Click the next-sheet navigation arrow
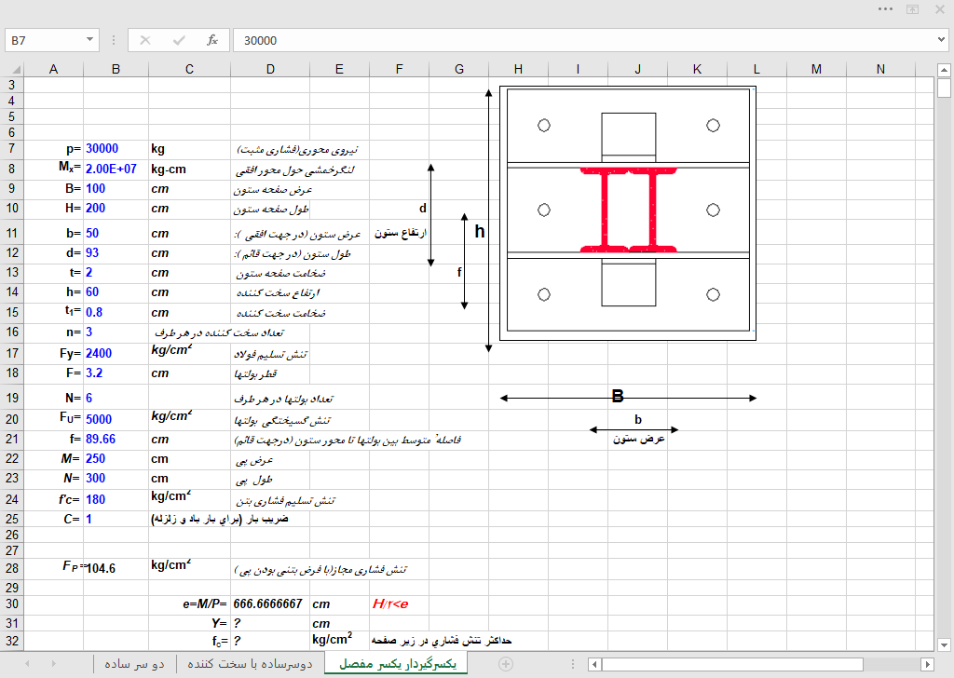The width and height of the screenshot is (954, 678). (x=53, y=664)
